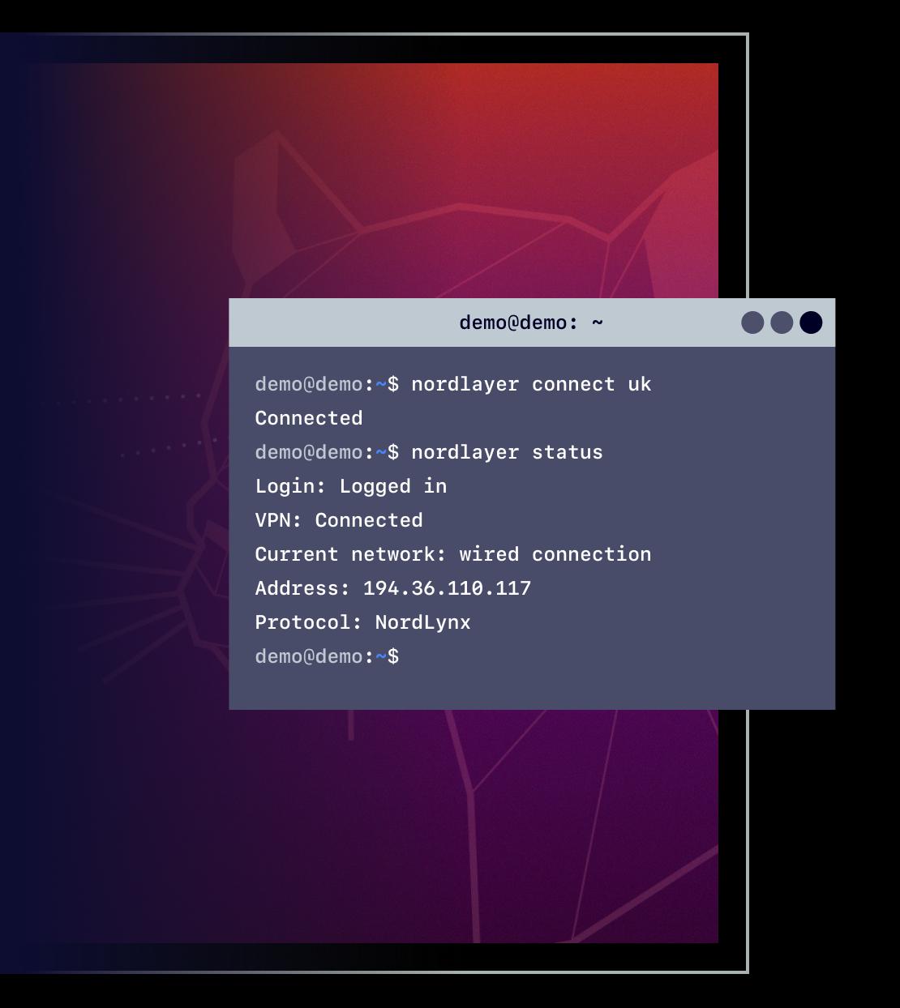This screenshot has height=1008, width=900.
Task: Click the 'Address:' label in status output
Action: point(302,588)
